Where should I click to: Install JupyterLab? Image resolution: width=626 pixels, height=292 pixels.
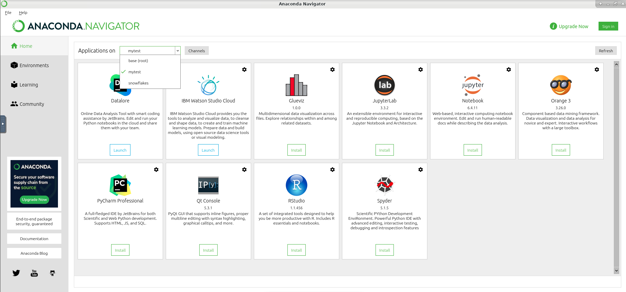[385, 150]
